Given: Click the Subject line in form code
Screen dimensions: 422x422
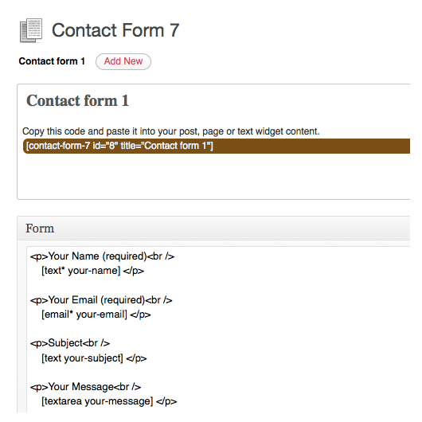Looking at the screenshot, I should click(x=70, y=343).
